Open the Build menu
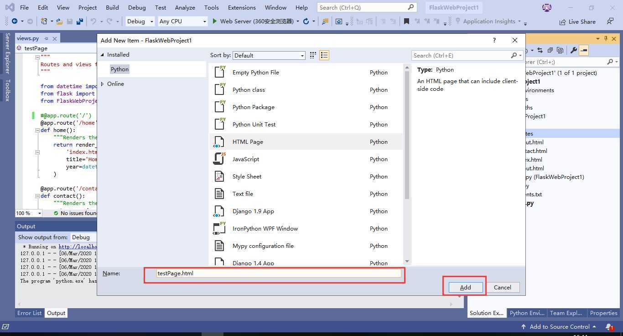 [112, 7]
